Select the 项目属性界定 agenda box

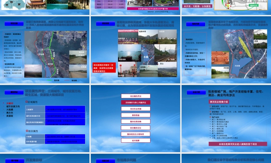[136, 96]
